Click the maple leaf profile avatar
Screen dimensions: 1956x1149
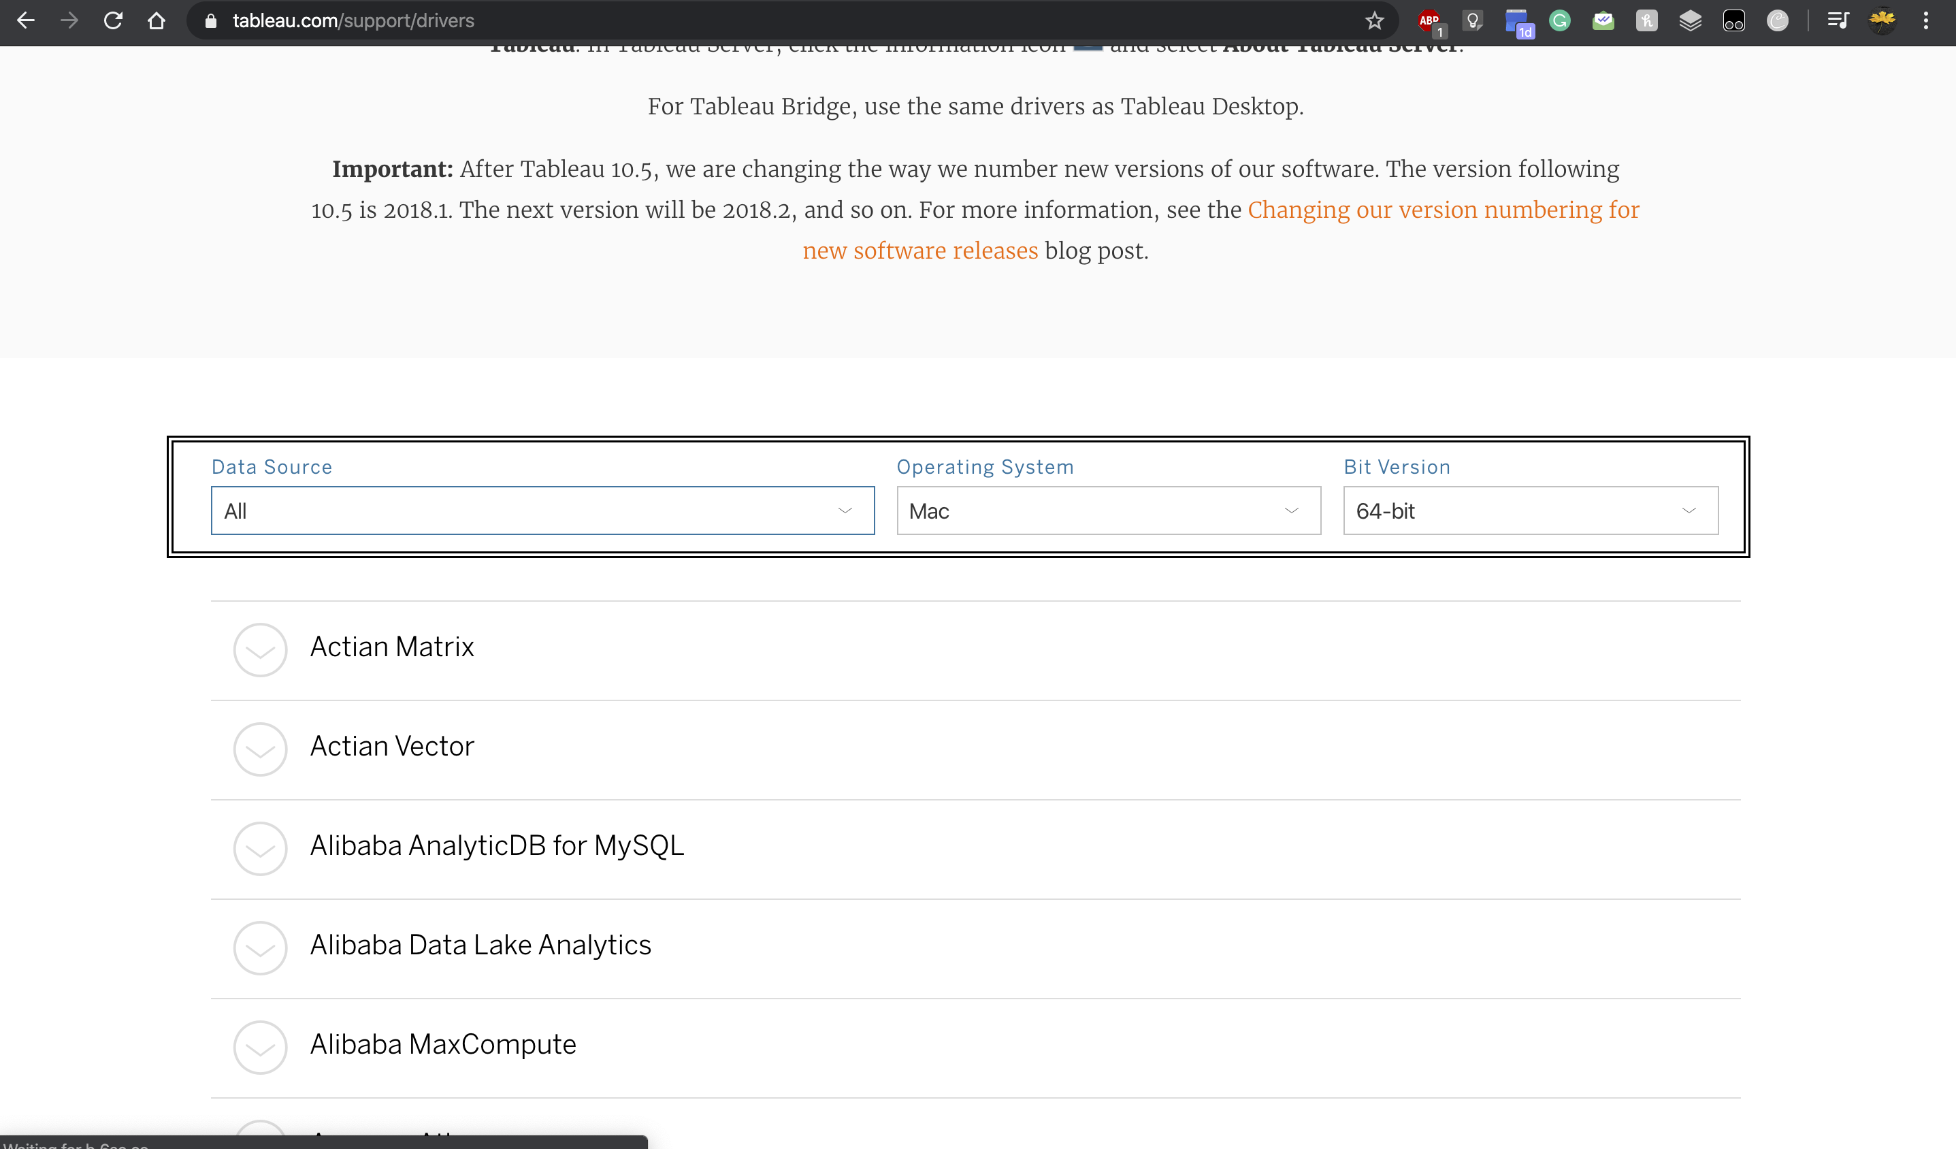(1882, 21)
